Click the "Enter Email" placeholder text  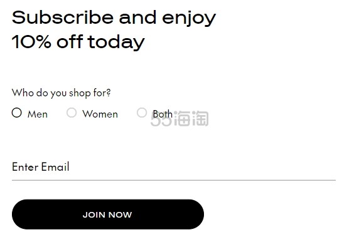[41, 167]
